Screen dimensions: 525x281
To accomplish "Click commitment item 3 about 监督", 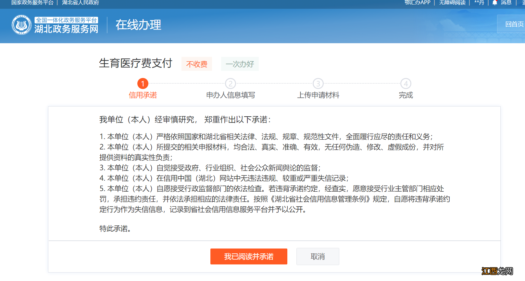I will (210, 168).
